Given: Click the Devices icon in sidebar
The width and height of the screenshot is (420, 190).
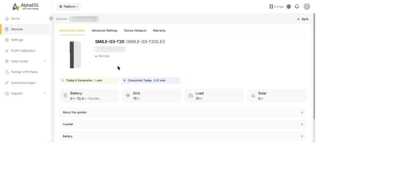Looking at the screenshot, I should [7, 29].
